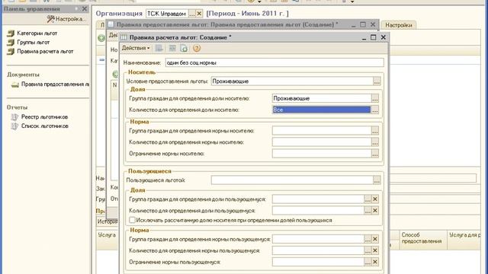Click the Период Июнь 2011 label

[x=247, y=14]
